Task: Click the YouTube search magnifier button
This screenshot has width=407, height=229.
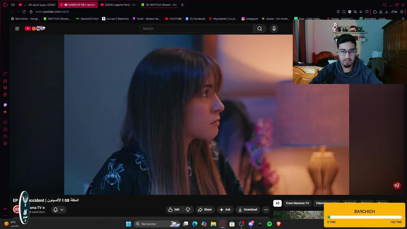Action: [x=260, y=29]
